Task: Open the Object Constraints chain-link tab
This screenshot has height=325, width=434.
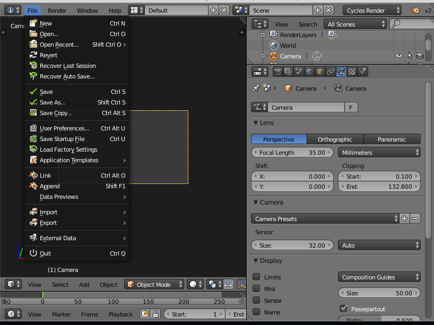Action: 330,71
